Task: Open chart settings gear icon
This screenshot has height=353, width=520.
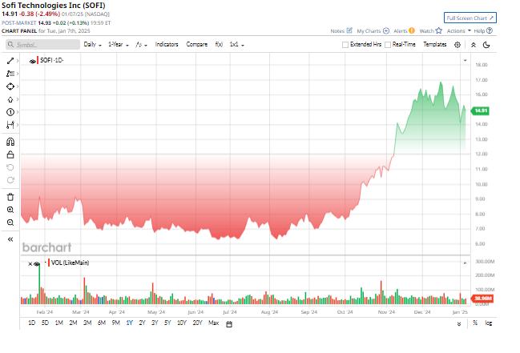Action: pos(458,45)
